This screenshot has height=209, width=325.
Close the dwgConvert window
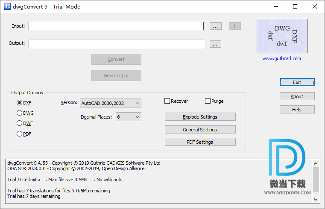[x=315, y=7]
